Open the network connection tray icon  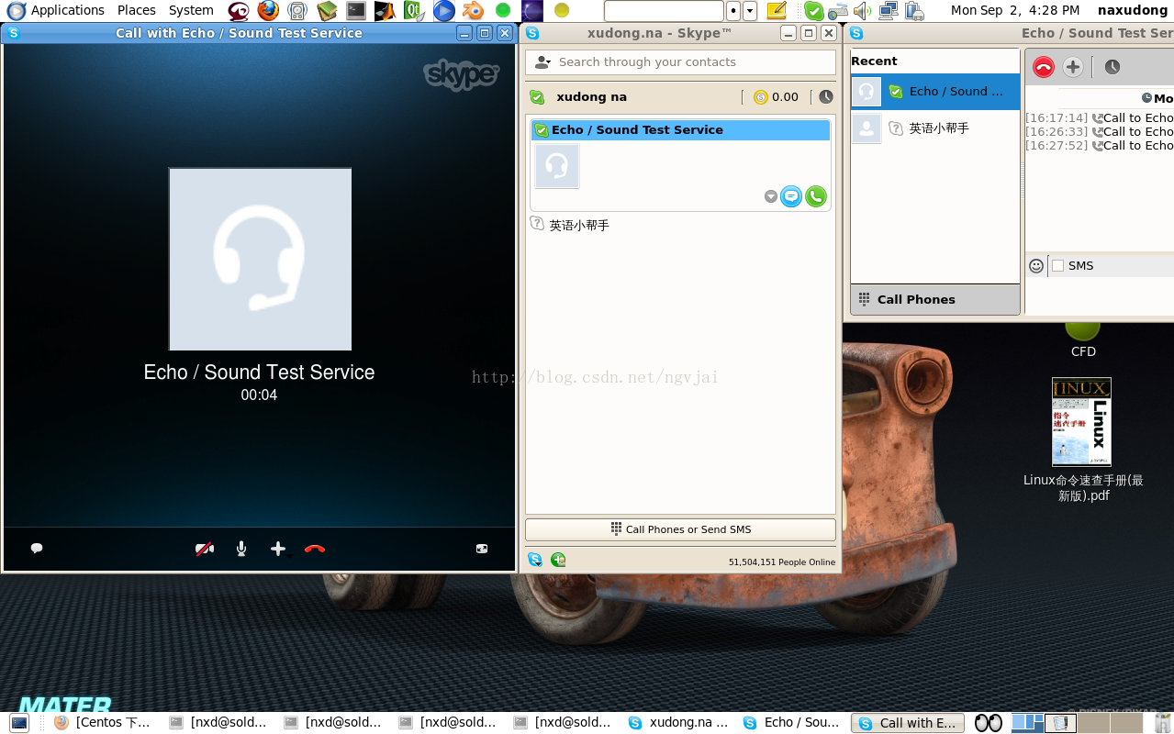click(888, 11)
